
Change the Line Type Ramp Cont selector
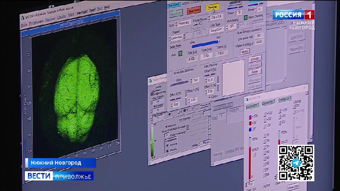pyautogui.click(x=216, y=30)
